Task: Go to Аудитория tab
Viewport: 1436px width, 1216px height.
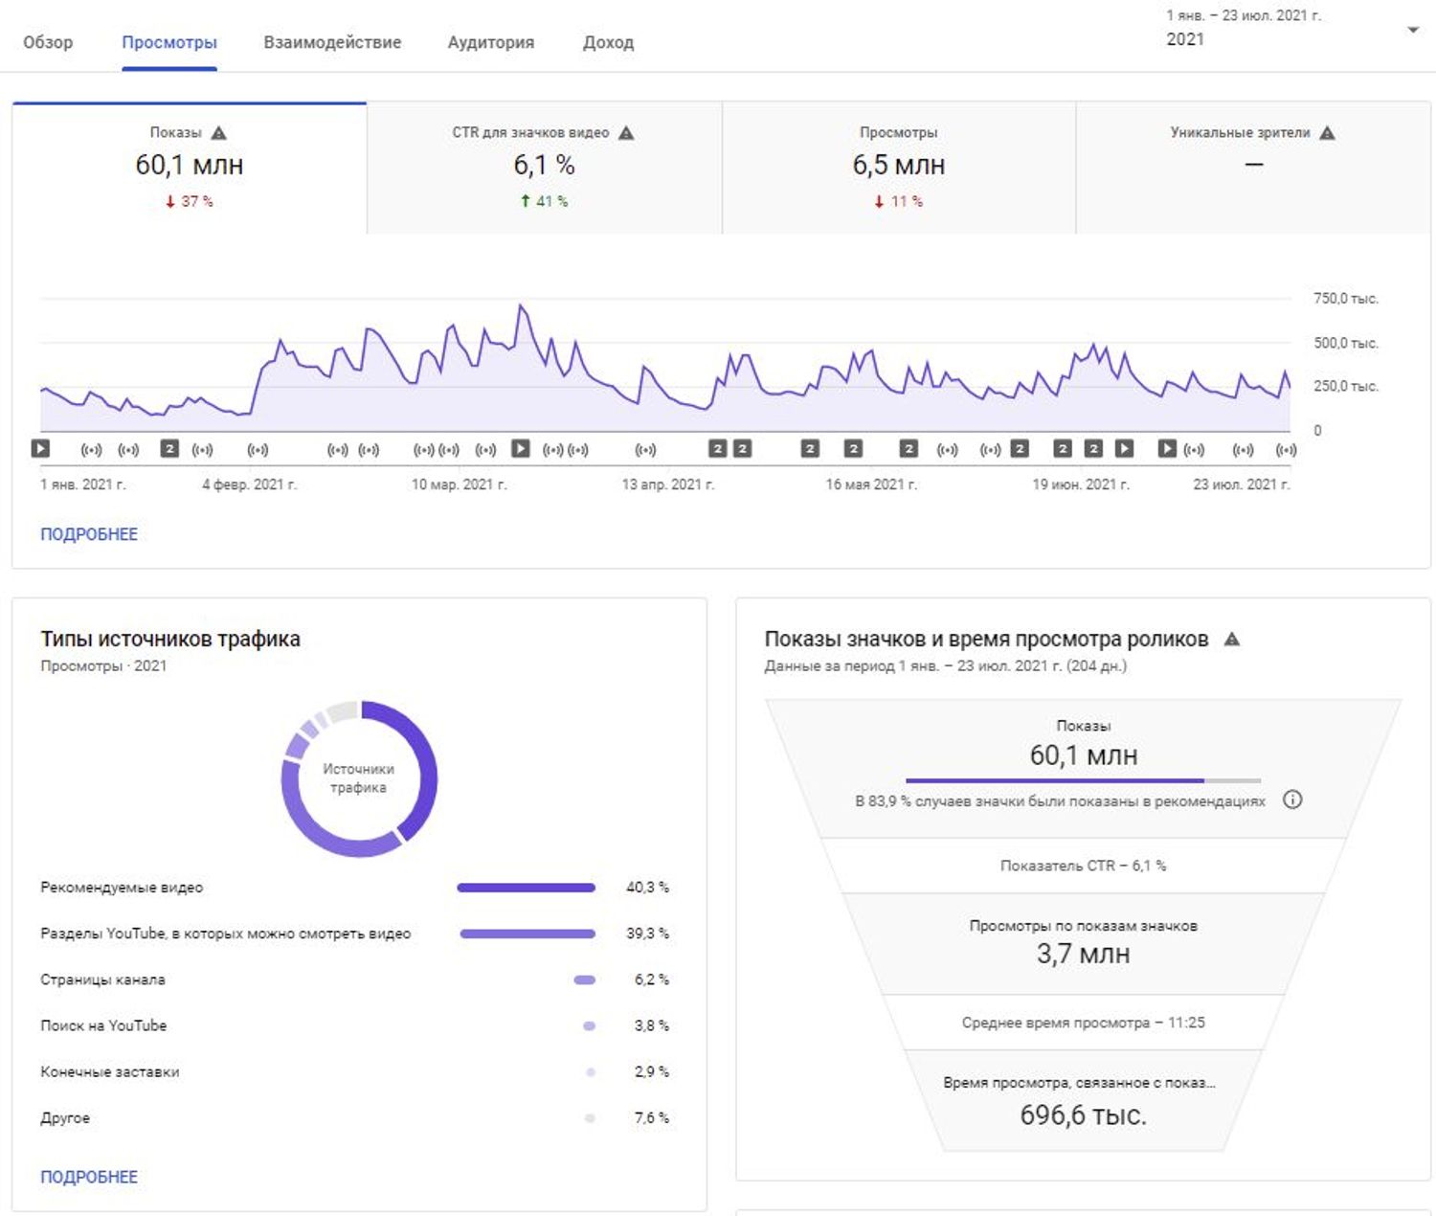Action: 491,42
